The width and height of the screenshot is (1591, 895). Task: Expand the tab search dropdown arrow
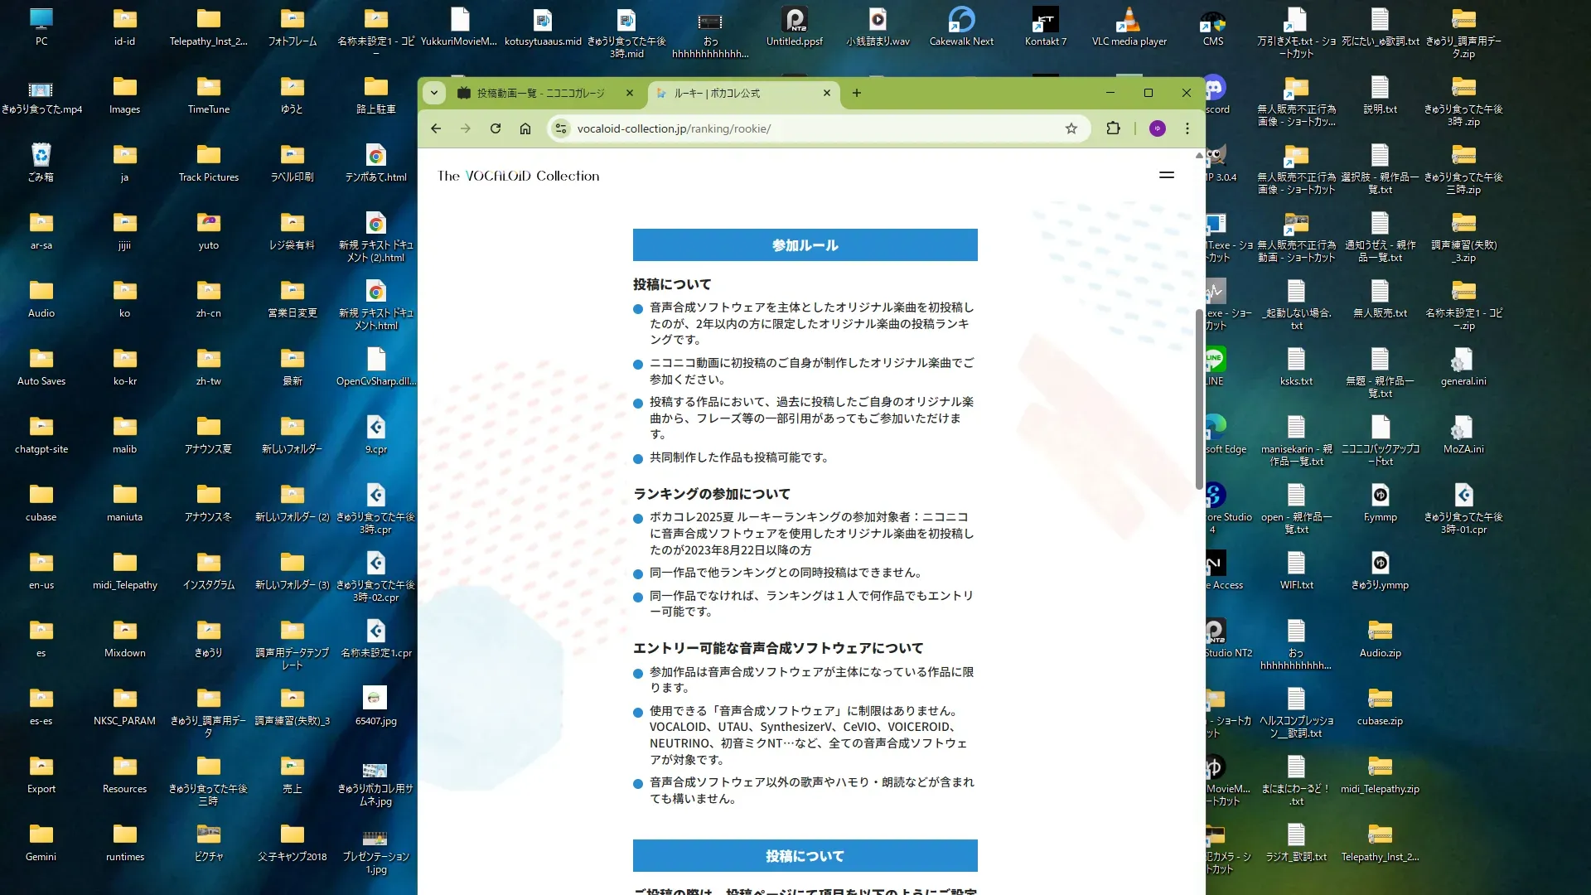(434, 93)
